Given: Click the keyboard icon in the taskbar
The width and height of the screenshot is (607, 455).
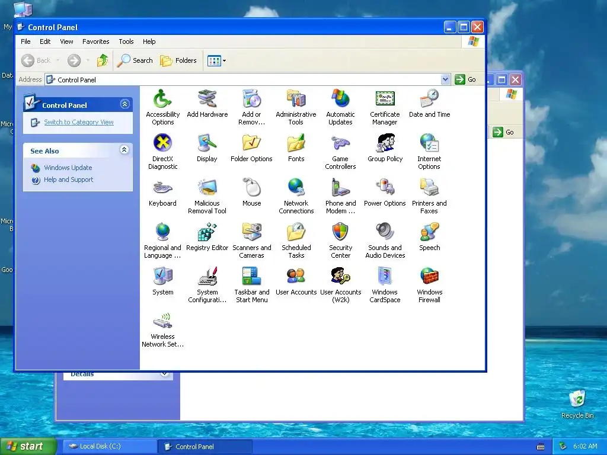Looking at the screenshot, I should 541,447.
